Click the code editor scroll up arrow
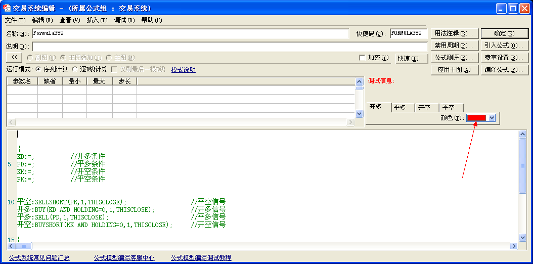 [x=522, y=135]
